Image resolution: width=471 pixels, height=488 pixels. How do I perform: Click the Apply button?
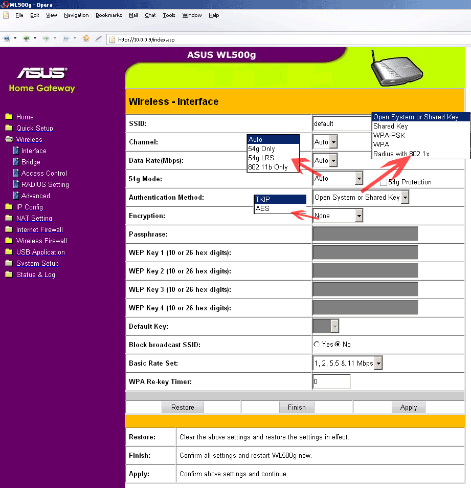(409, 407)
